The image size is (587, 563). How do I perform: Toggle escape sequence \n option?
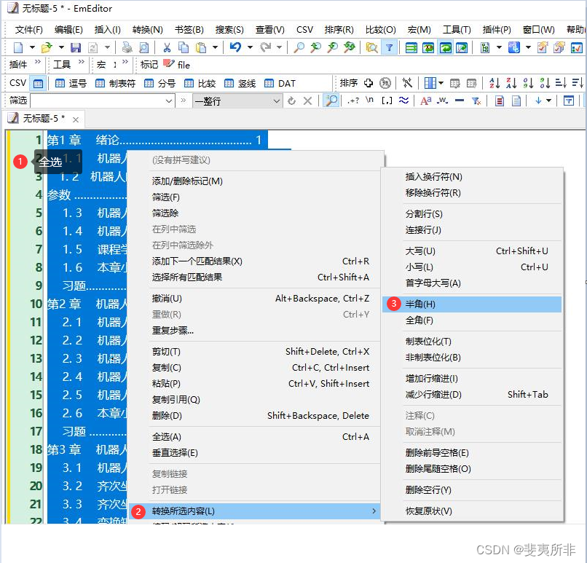(369, 100)
